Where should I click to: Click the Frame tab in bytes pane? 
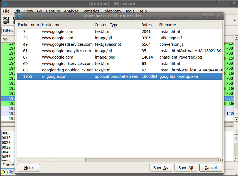point(8,165)
